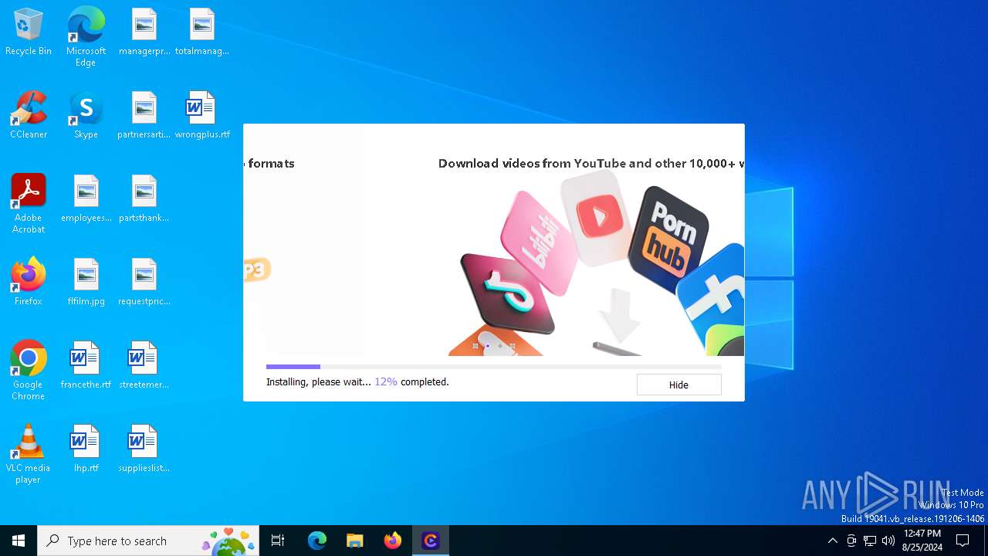Select the supplieslist... document
The height and width of the screenshot is (556, 988).
pos(144,449)
